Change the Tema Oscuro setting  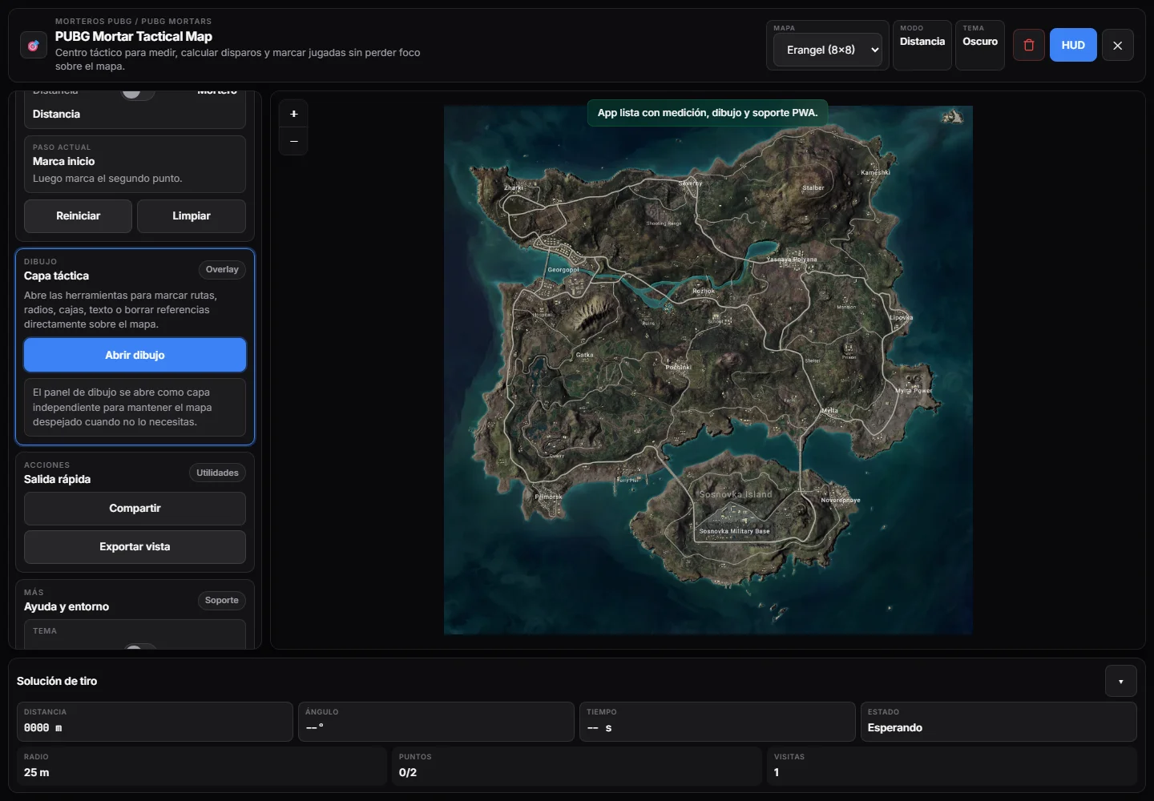(x=980, y=45)
